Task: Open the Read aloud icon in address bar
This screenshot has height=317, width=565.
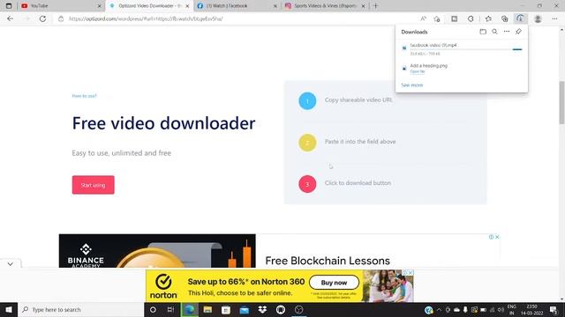Action: pos(423,18)
